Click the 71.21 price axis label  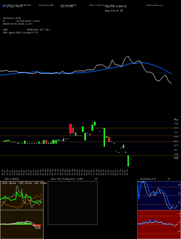(x=176, y=132)
